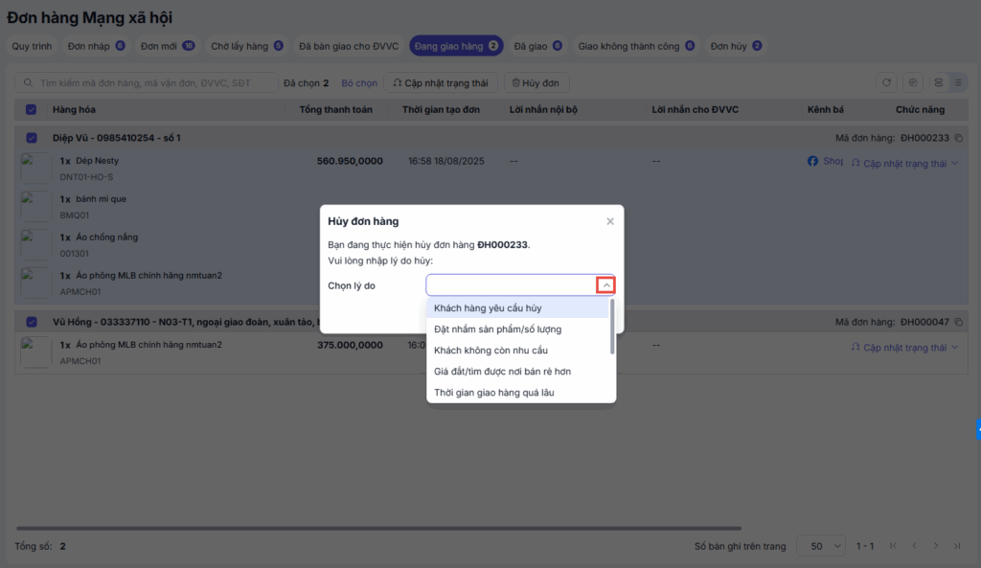
Task: Click the Bỏ chọn link
Action: 359,82
